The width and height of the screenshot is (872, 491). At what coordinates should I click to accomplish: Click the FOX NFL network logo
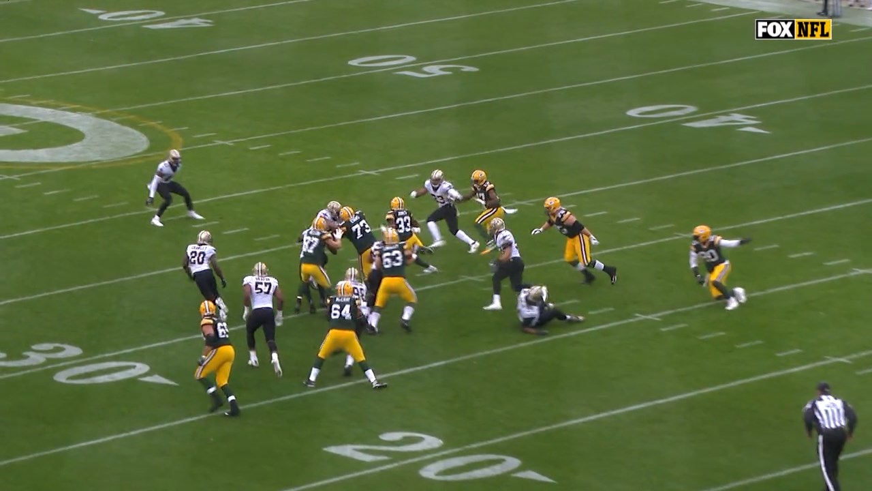793,29
